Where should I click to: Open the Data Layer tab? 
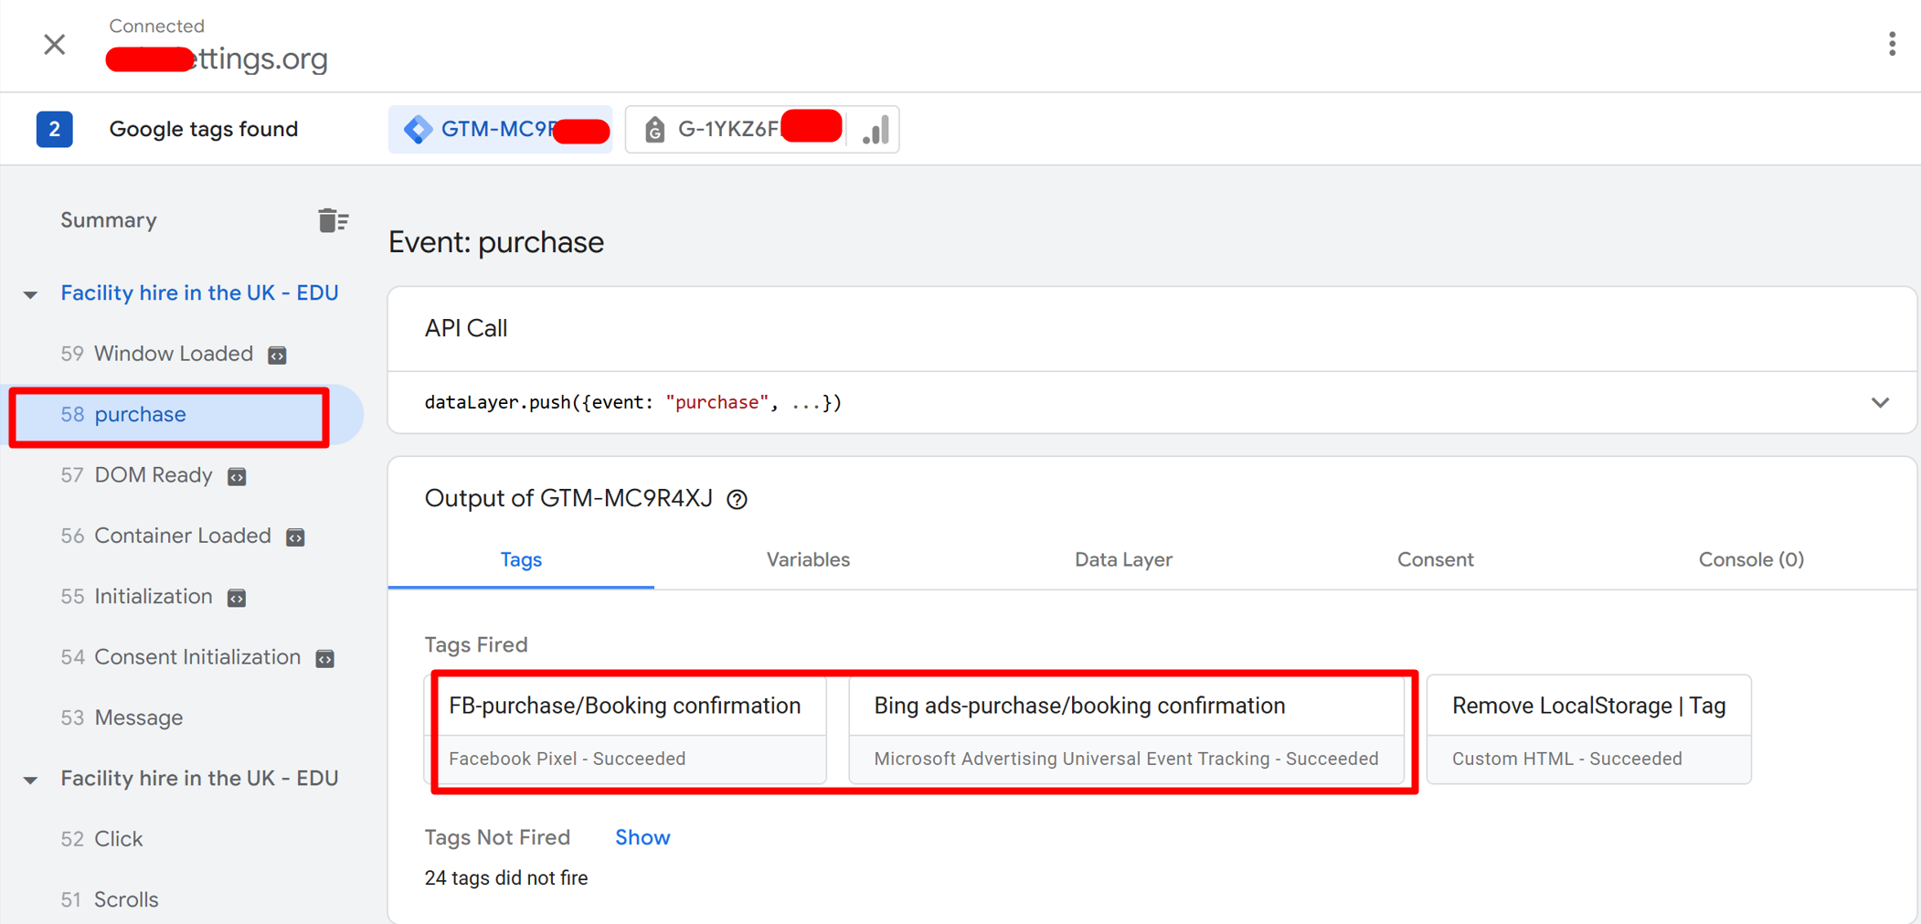[1122, 559]
